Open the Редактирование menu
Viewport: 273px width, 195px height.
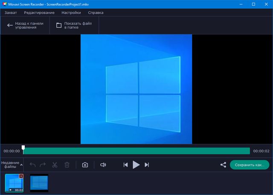point(39,13)
